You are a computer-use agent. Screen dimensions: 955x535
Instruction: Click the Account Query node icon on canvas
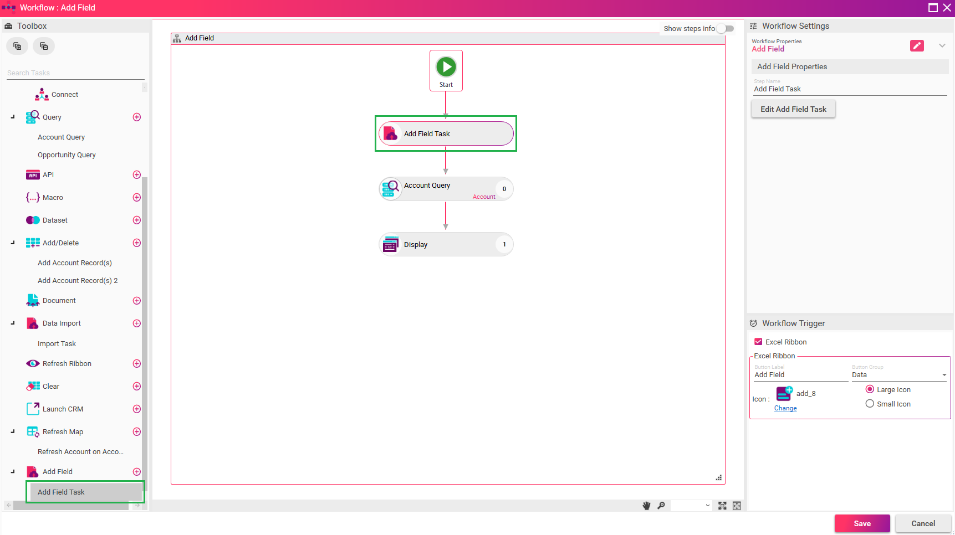[391, 189]
